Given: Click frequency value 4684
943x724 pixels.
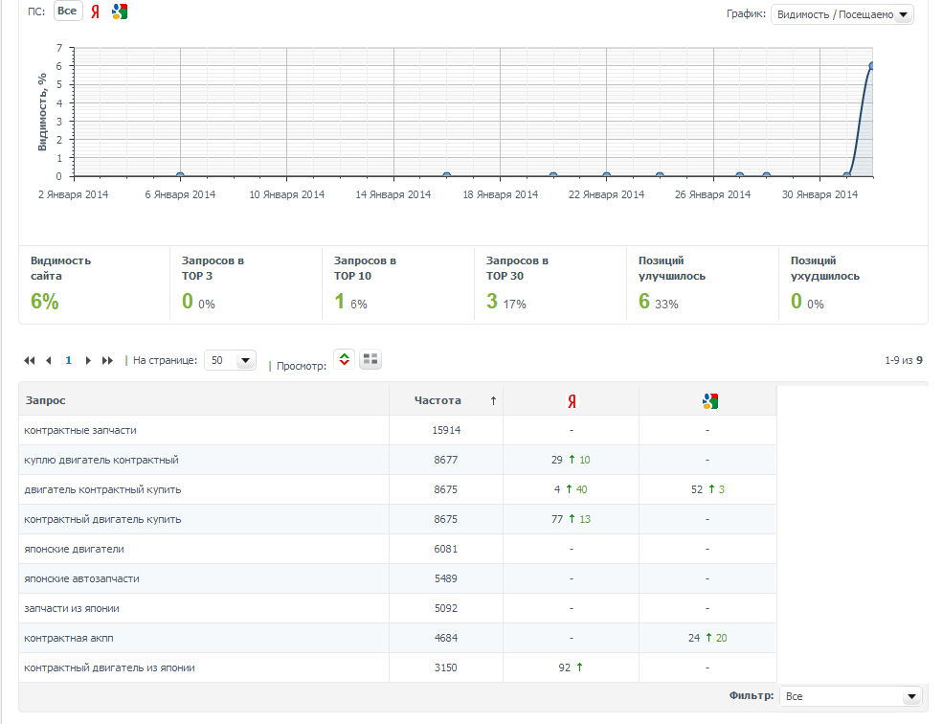Looking at the screenshot, I should tap(445, 638).
